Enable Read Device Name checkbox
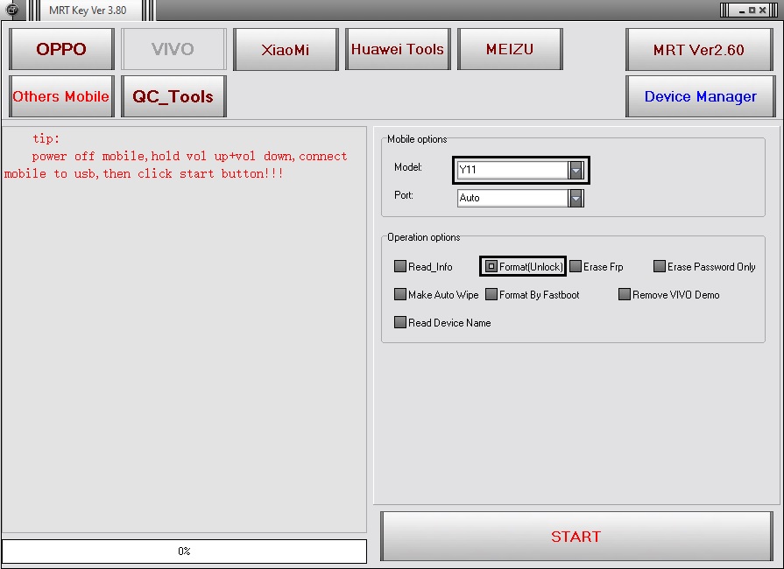This screenshot has width=784, height=569. pos(400,322)
